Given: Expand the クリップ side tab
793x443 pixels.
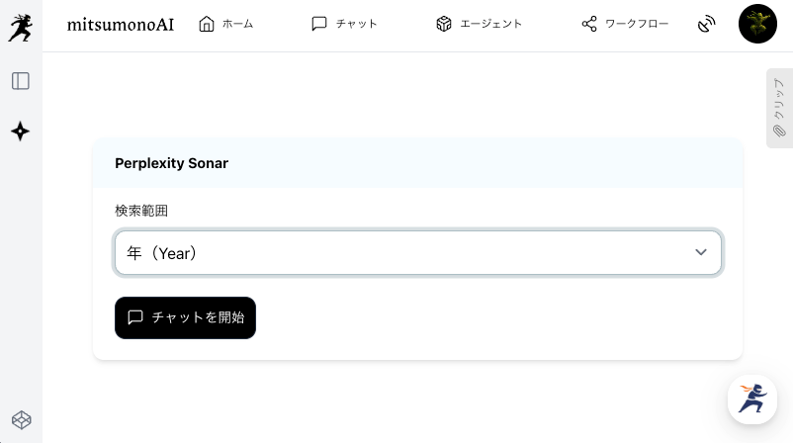Looking at the screenshot, I should pyautogui.click(x=779, y=108).
